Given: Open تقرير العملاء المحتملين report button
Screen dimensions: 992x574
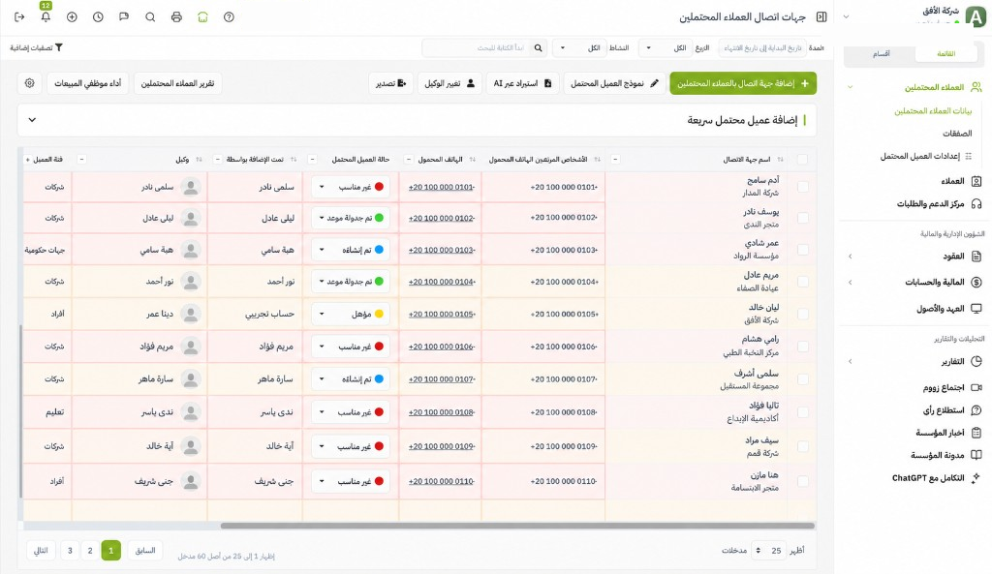Looking at the screenshot, I should 178,83.
